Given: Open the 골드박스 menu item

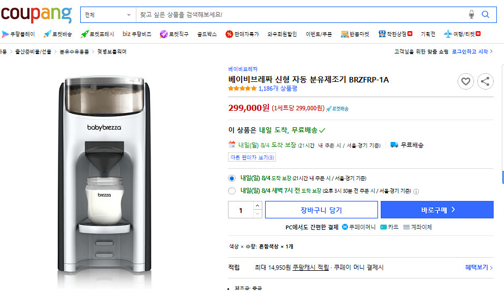Looking at the screenshot, I should tap(207, 34).
